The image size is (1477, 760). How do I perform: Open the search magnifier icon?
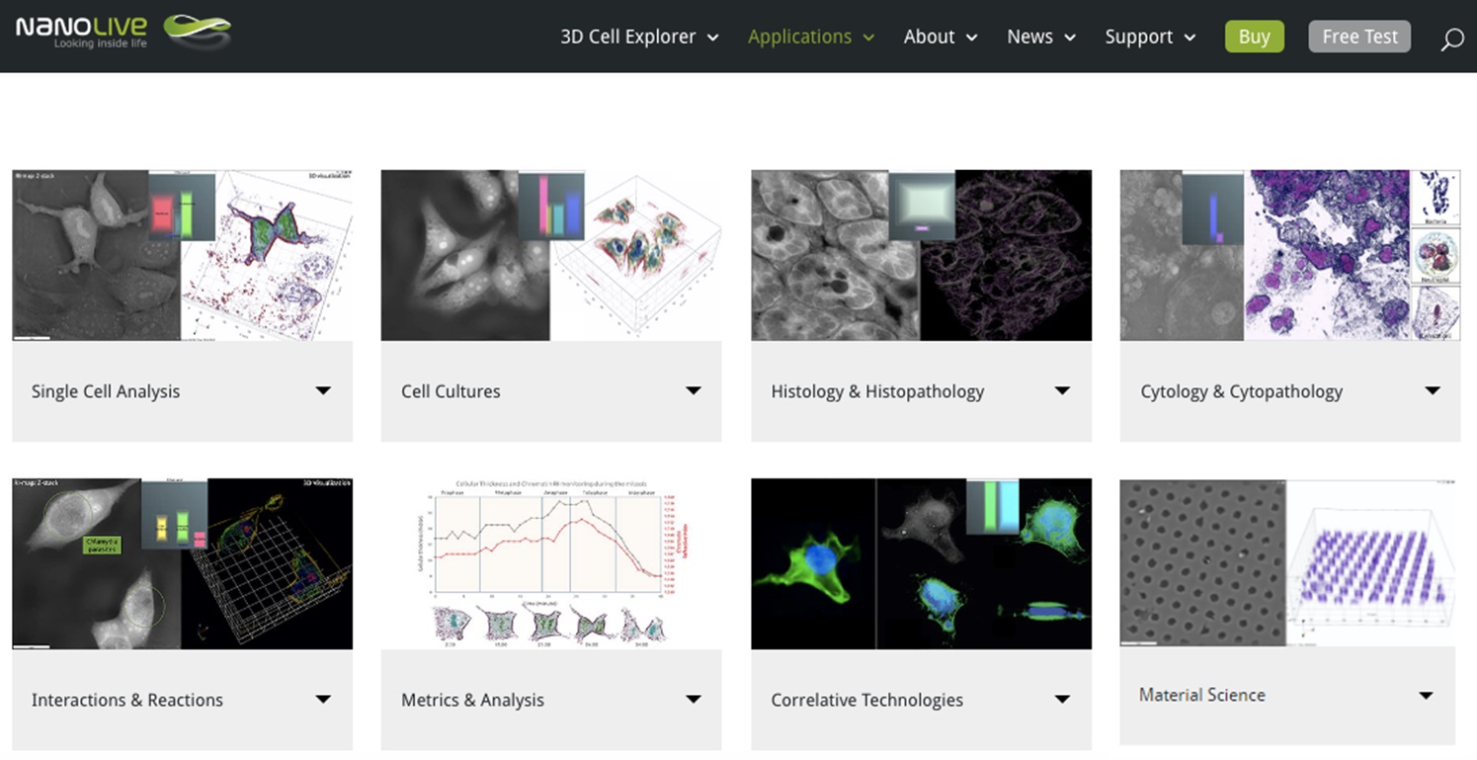click(x=1451, y=40)
